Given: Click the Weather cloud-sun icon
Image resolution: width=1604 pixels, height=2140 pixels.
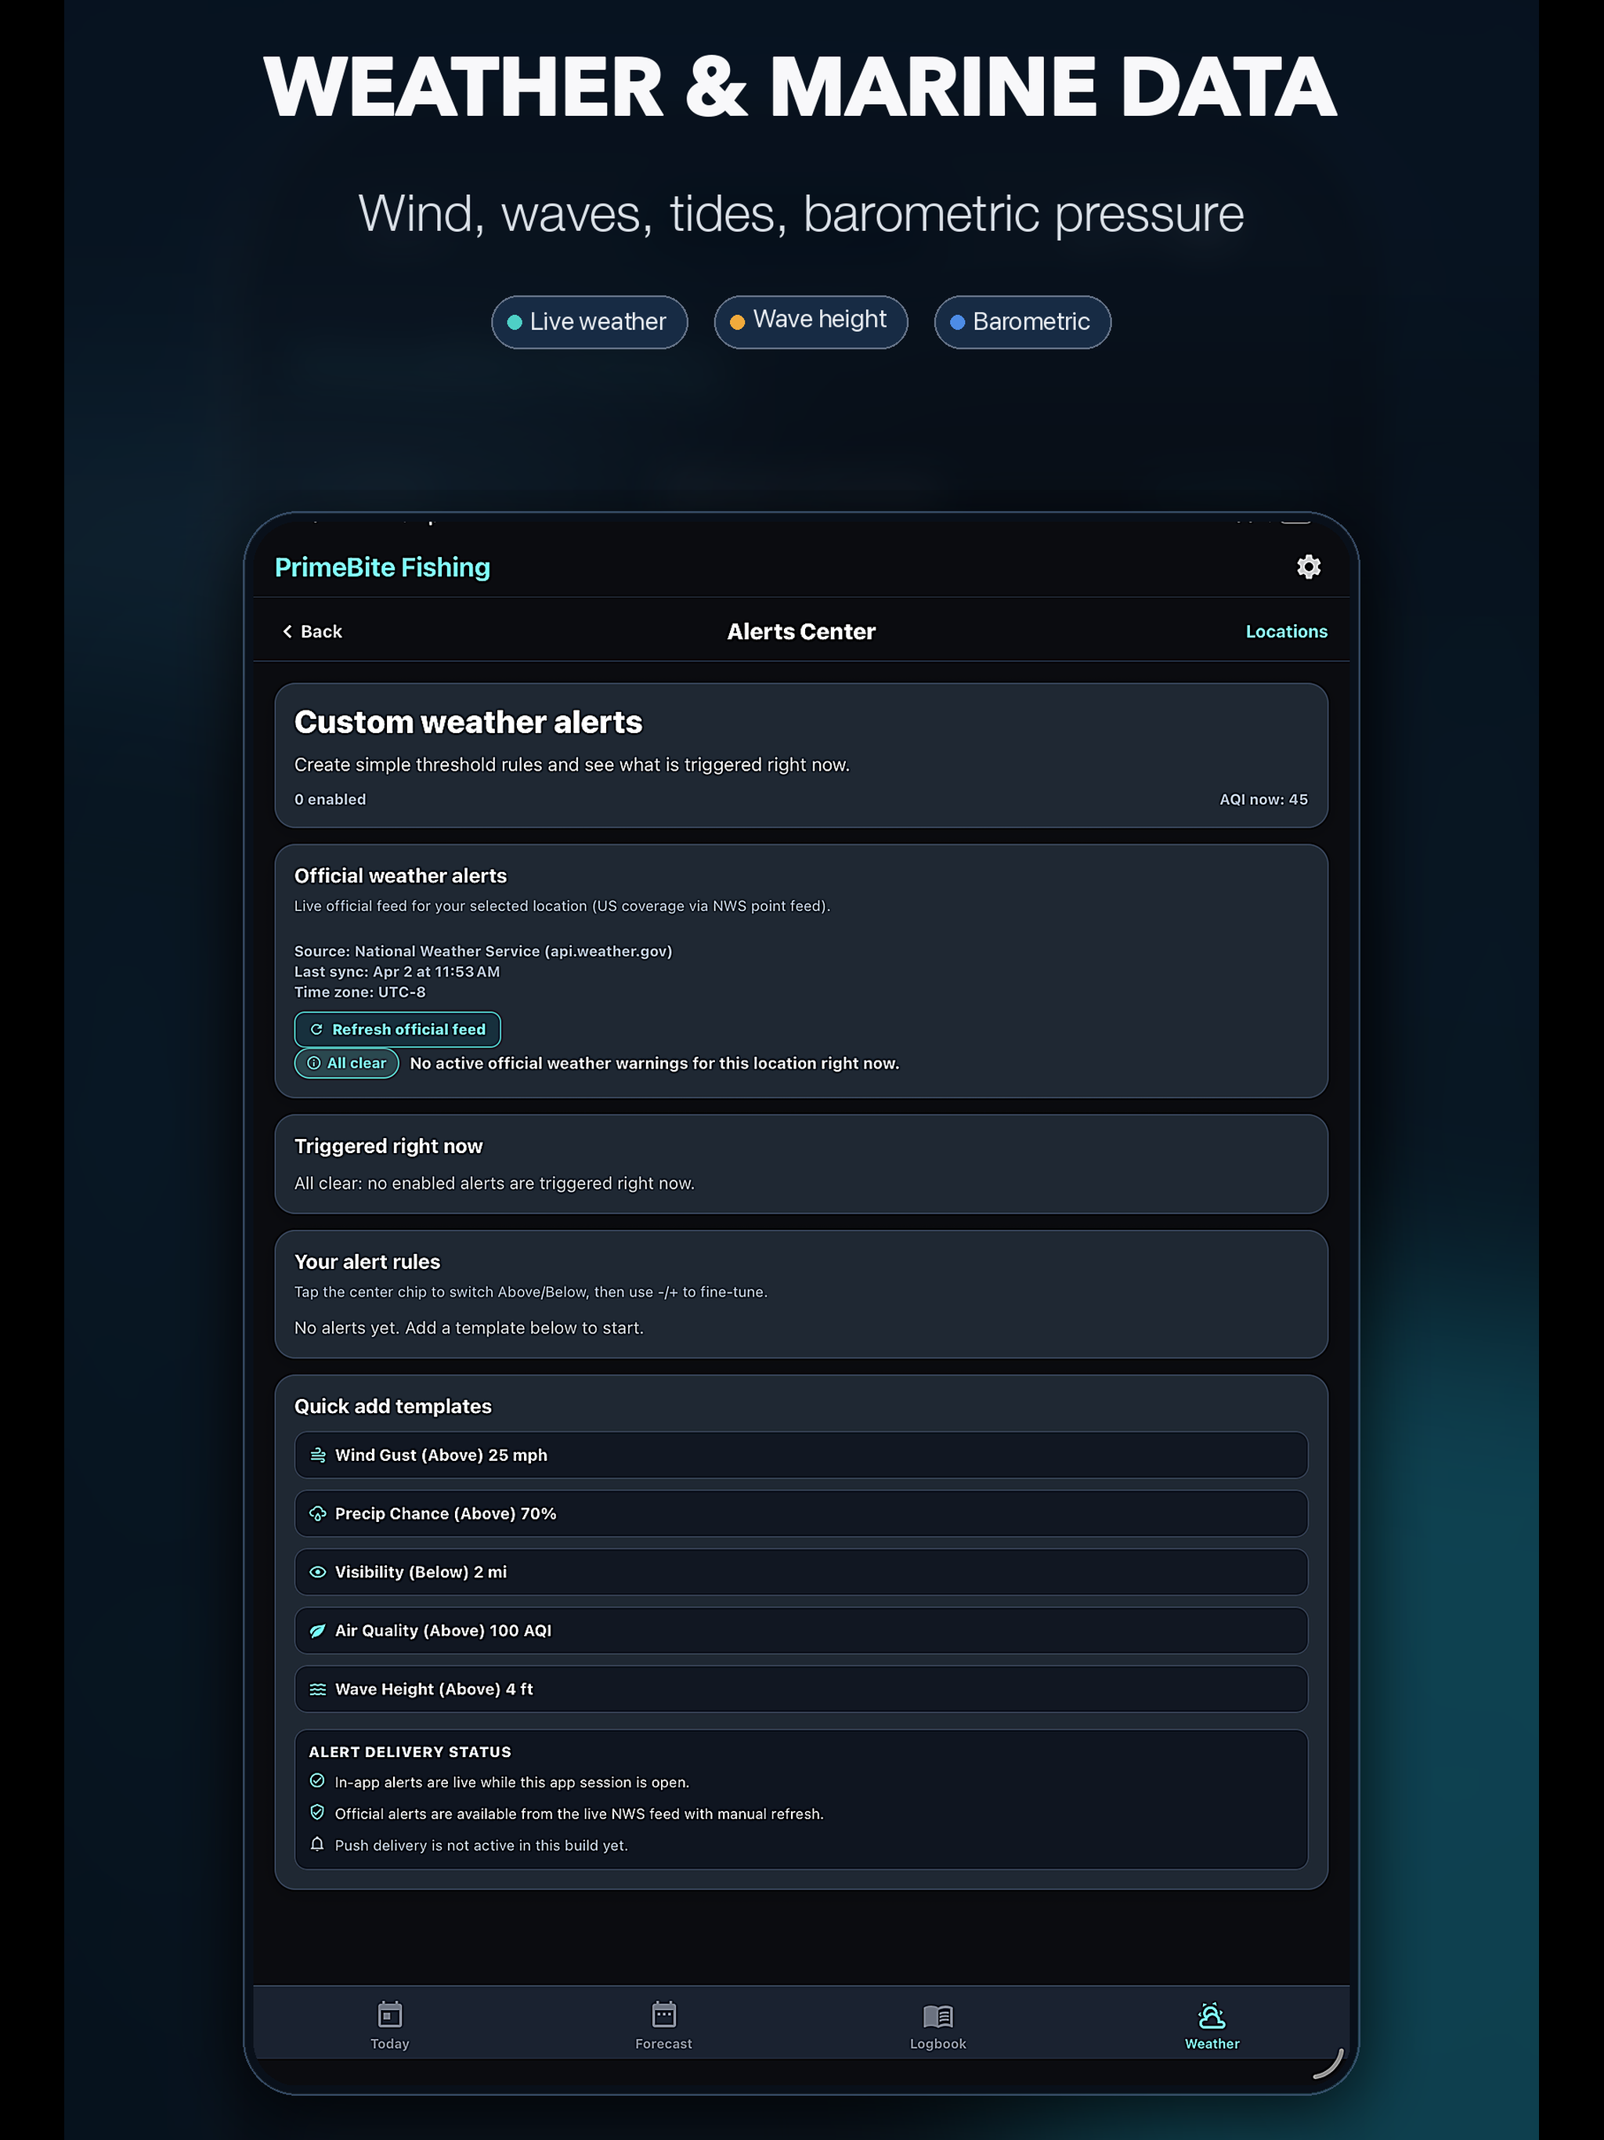Looking at the screenshot, I should (1211, 2015).
